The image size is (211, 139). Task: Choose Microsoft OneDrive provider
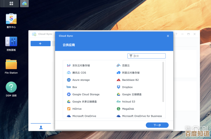84,116
